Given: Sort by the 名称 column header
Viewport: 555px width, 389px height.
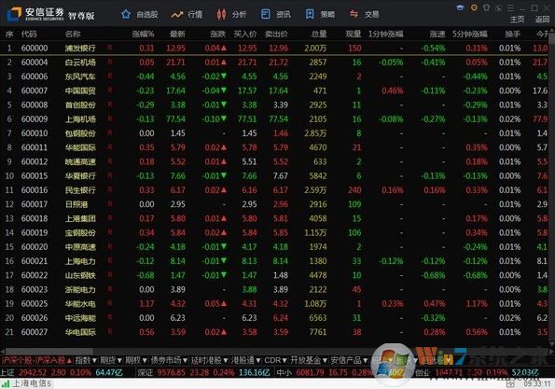Looking at the screenshot, I should [x=73, y=35].
